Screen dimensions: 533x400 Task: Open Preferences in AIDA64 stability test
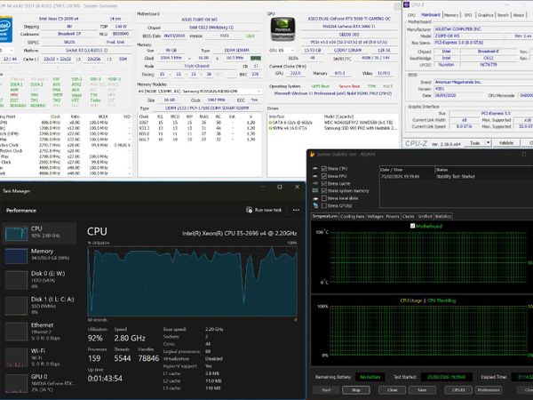489,390
